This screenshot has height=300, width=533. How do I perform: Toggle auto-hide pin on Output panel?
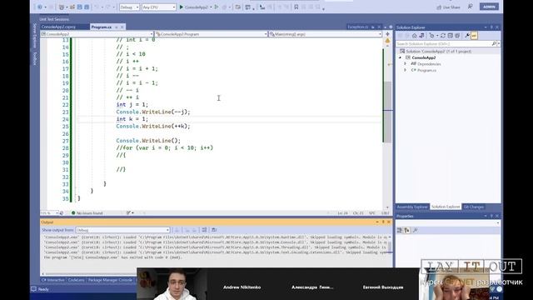click(x=383, y=222)
